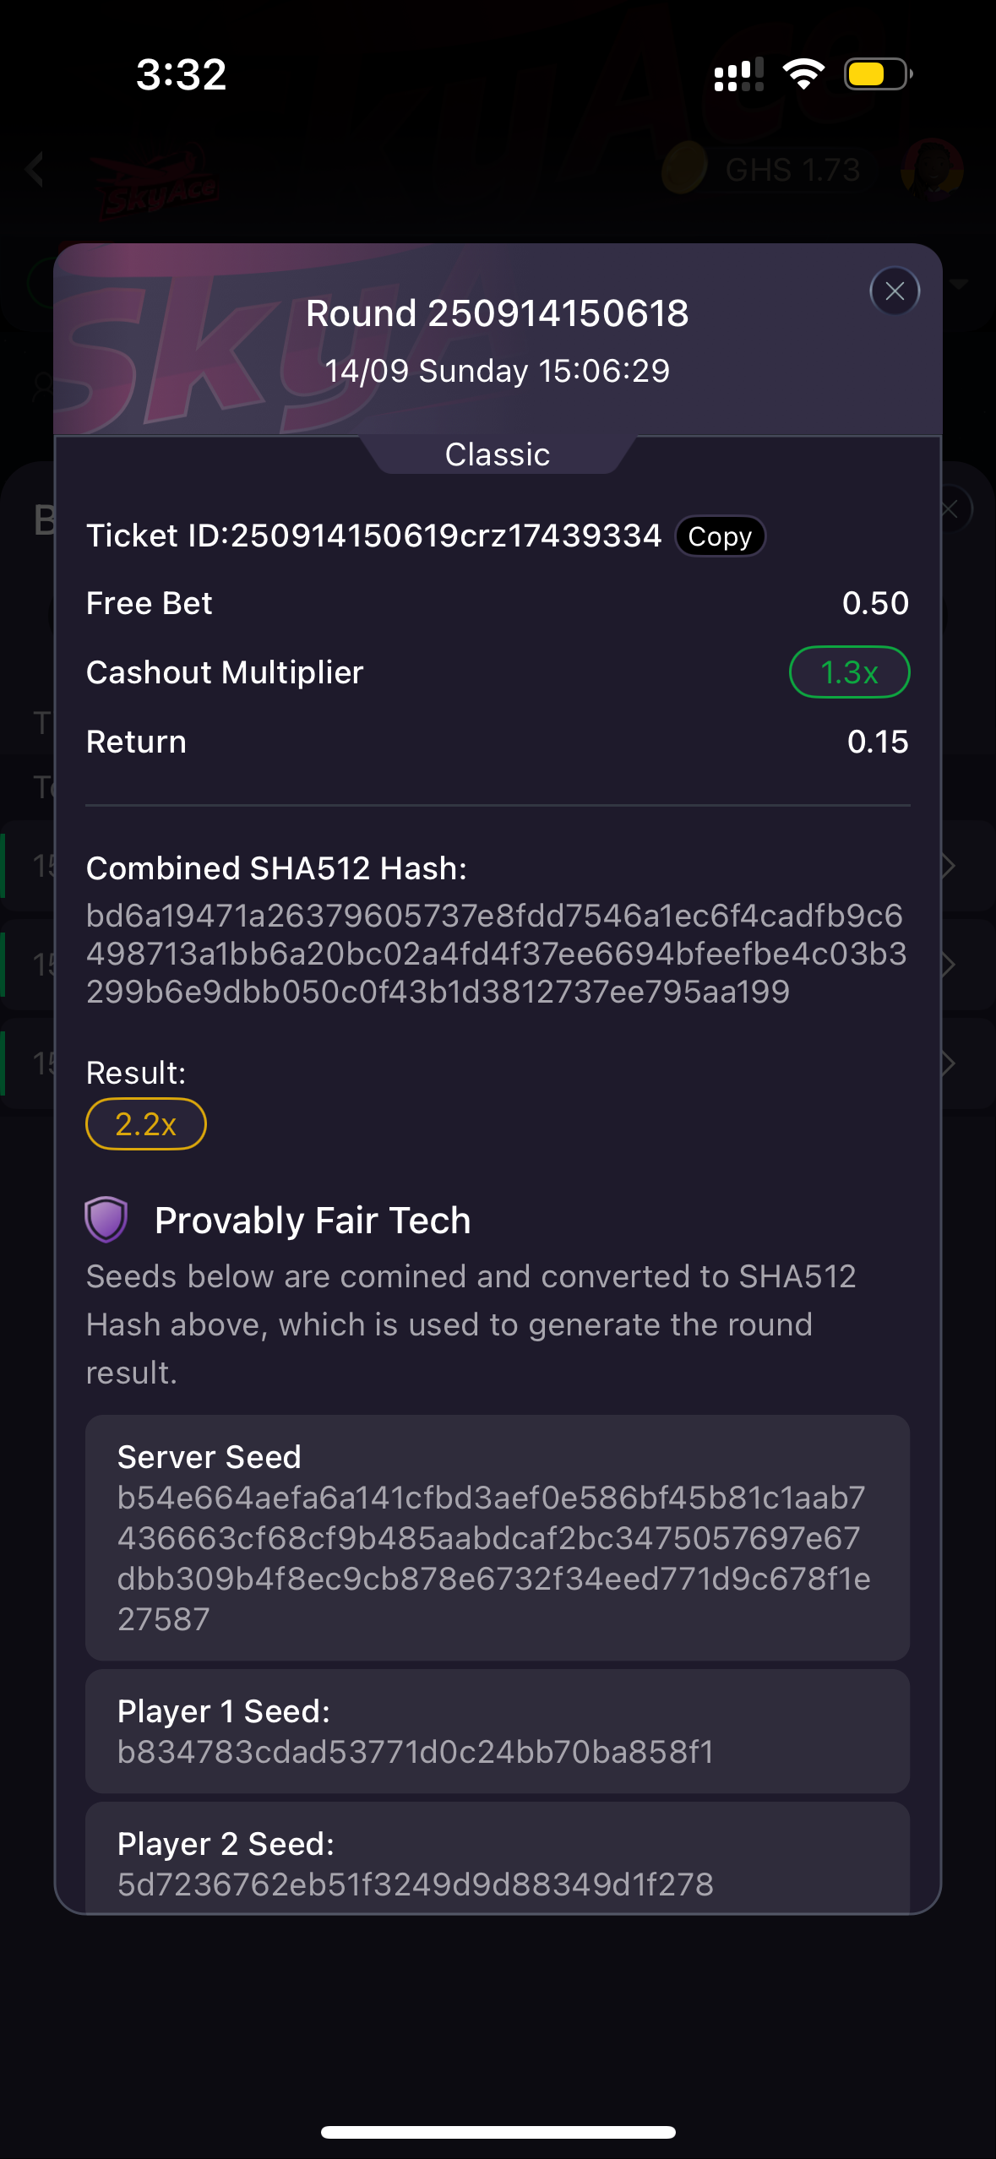The height and width of the screenshot is (2159, 996).
Task: Go back using the top-left arrow
Action: point(35,169)
